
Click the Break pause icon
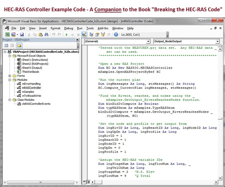coord(72,35)
